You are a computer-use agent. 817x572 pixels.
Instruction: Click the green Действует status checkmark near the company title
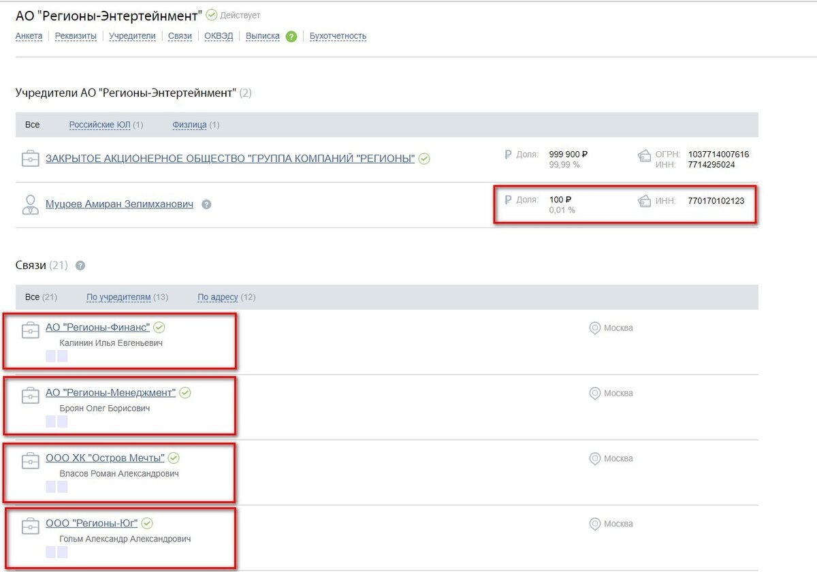tap(212, 15)
